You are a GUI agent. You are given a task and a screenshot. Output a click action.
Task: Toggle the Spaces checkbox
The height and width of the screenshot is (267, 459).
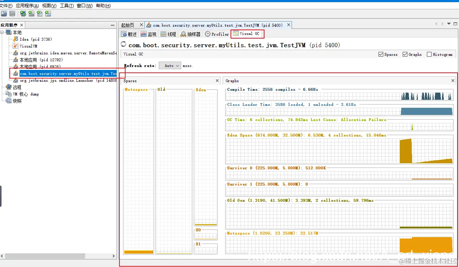pyautogui.click(x=381, y=54)
